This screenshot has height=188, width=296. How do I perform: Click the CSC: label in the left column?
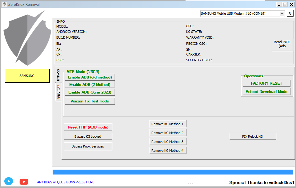[x=60, y=60]
